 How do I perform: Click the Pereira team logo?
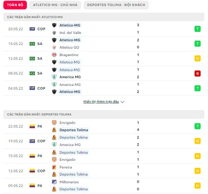point(54,167)
